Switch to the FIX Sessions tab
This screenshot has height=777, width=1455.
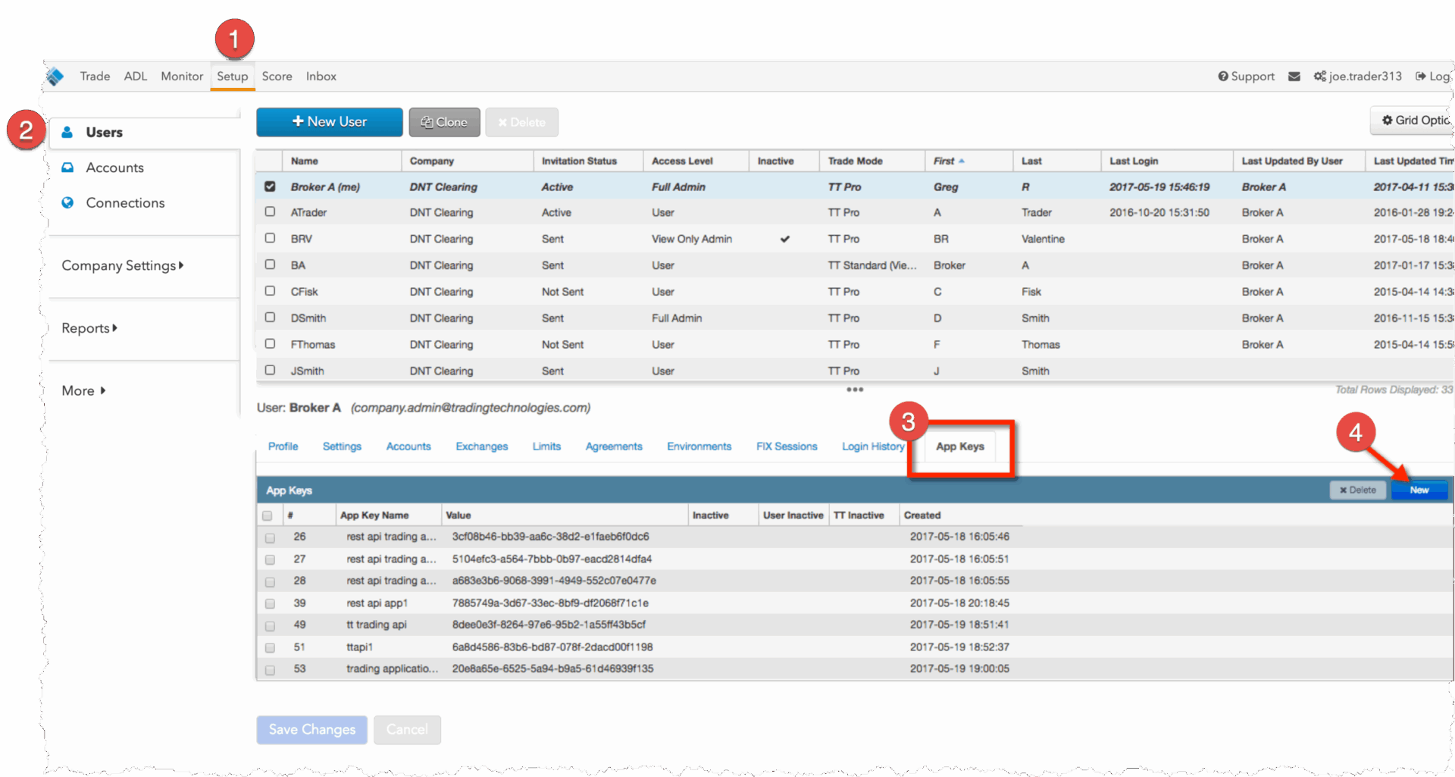(787, 446)
